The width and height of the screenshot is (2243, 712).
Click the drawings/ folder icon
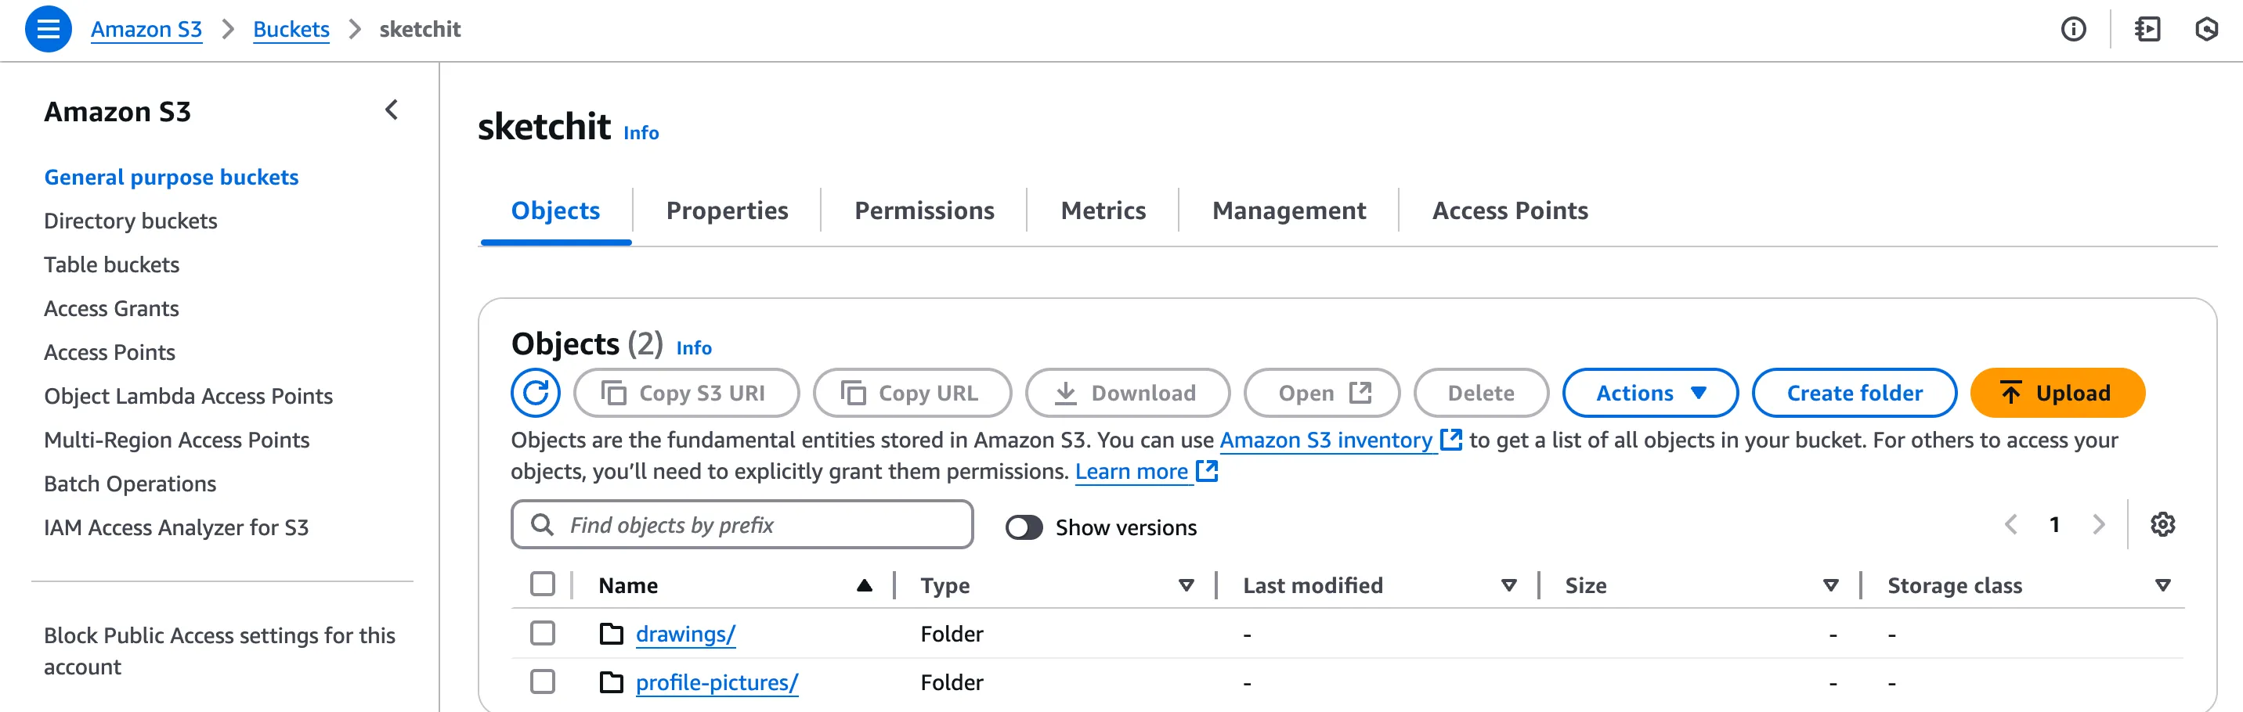point(611,634)
